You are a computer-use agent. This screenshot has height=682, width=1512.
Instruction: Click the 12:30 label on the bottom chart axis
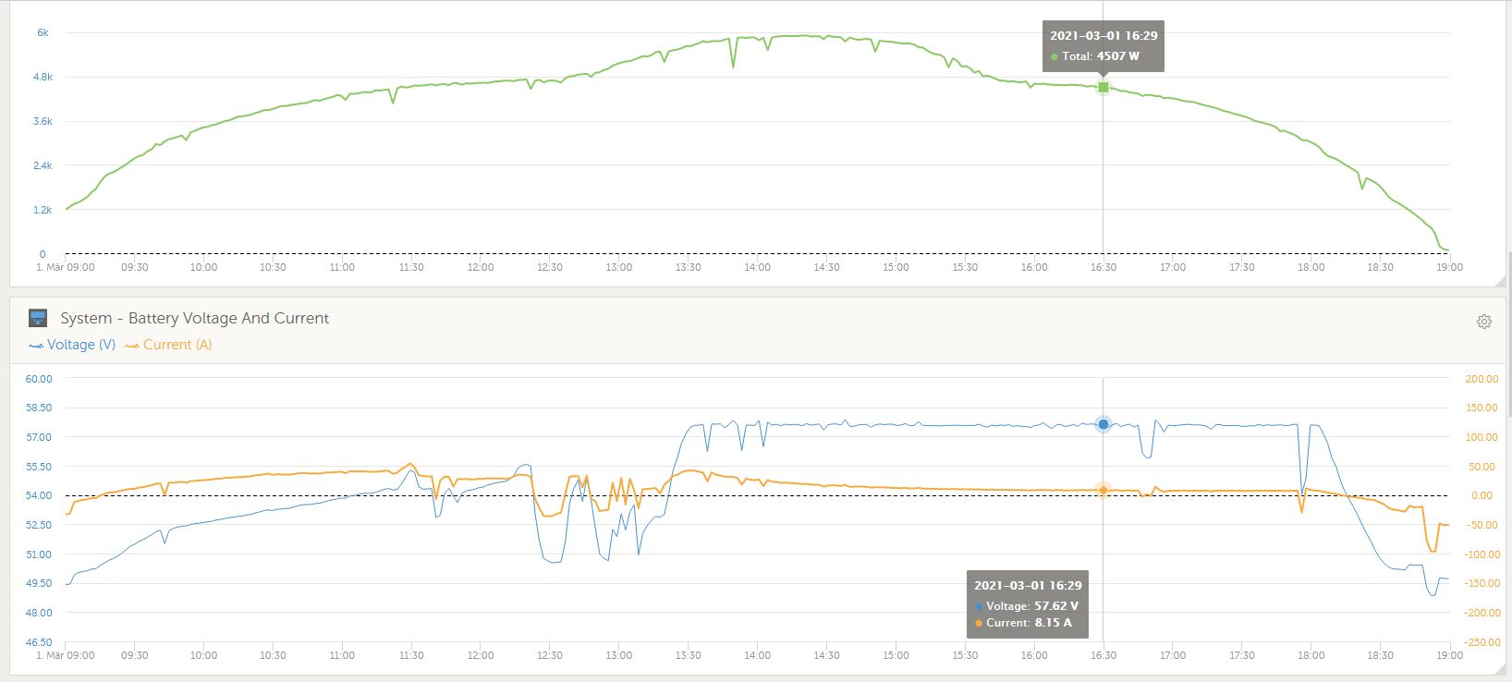(x=549, y=655)
